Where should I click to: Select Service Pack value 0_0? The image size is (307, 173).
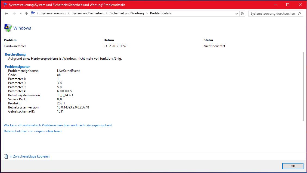pyautogui.click(x=59, y=99)
